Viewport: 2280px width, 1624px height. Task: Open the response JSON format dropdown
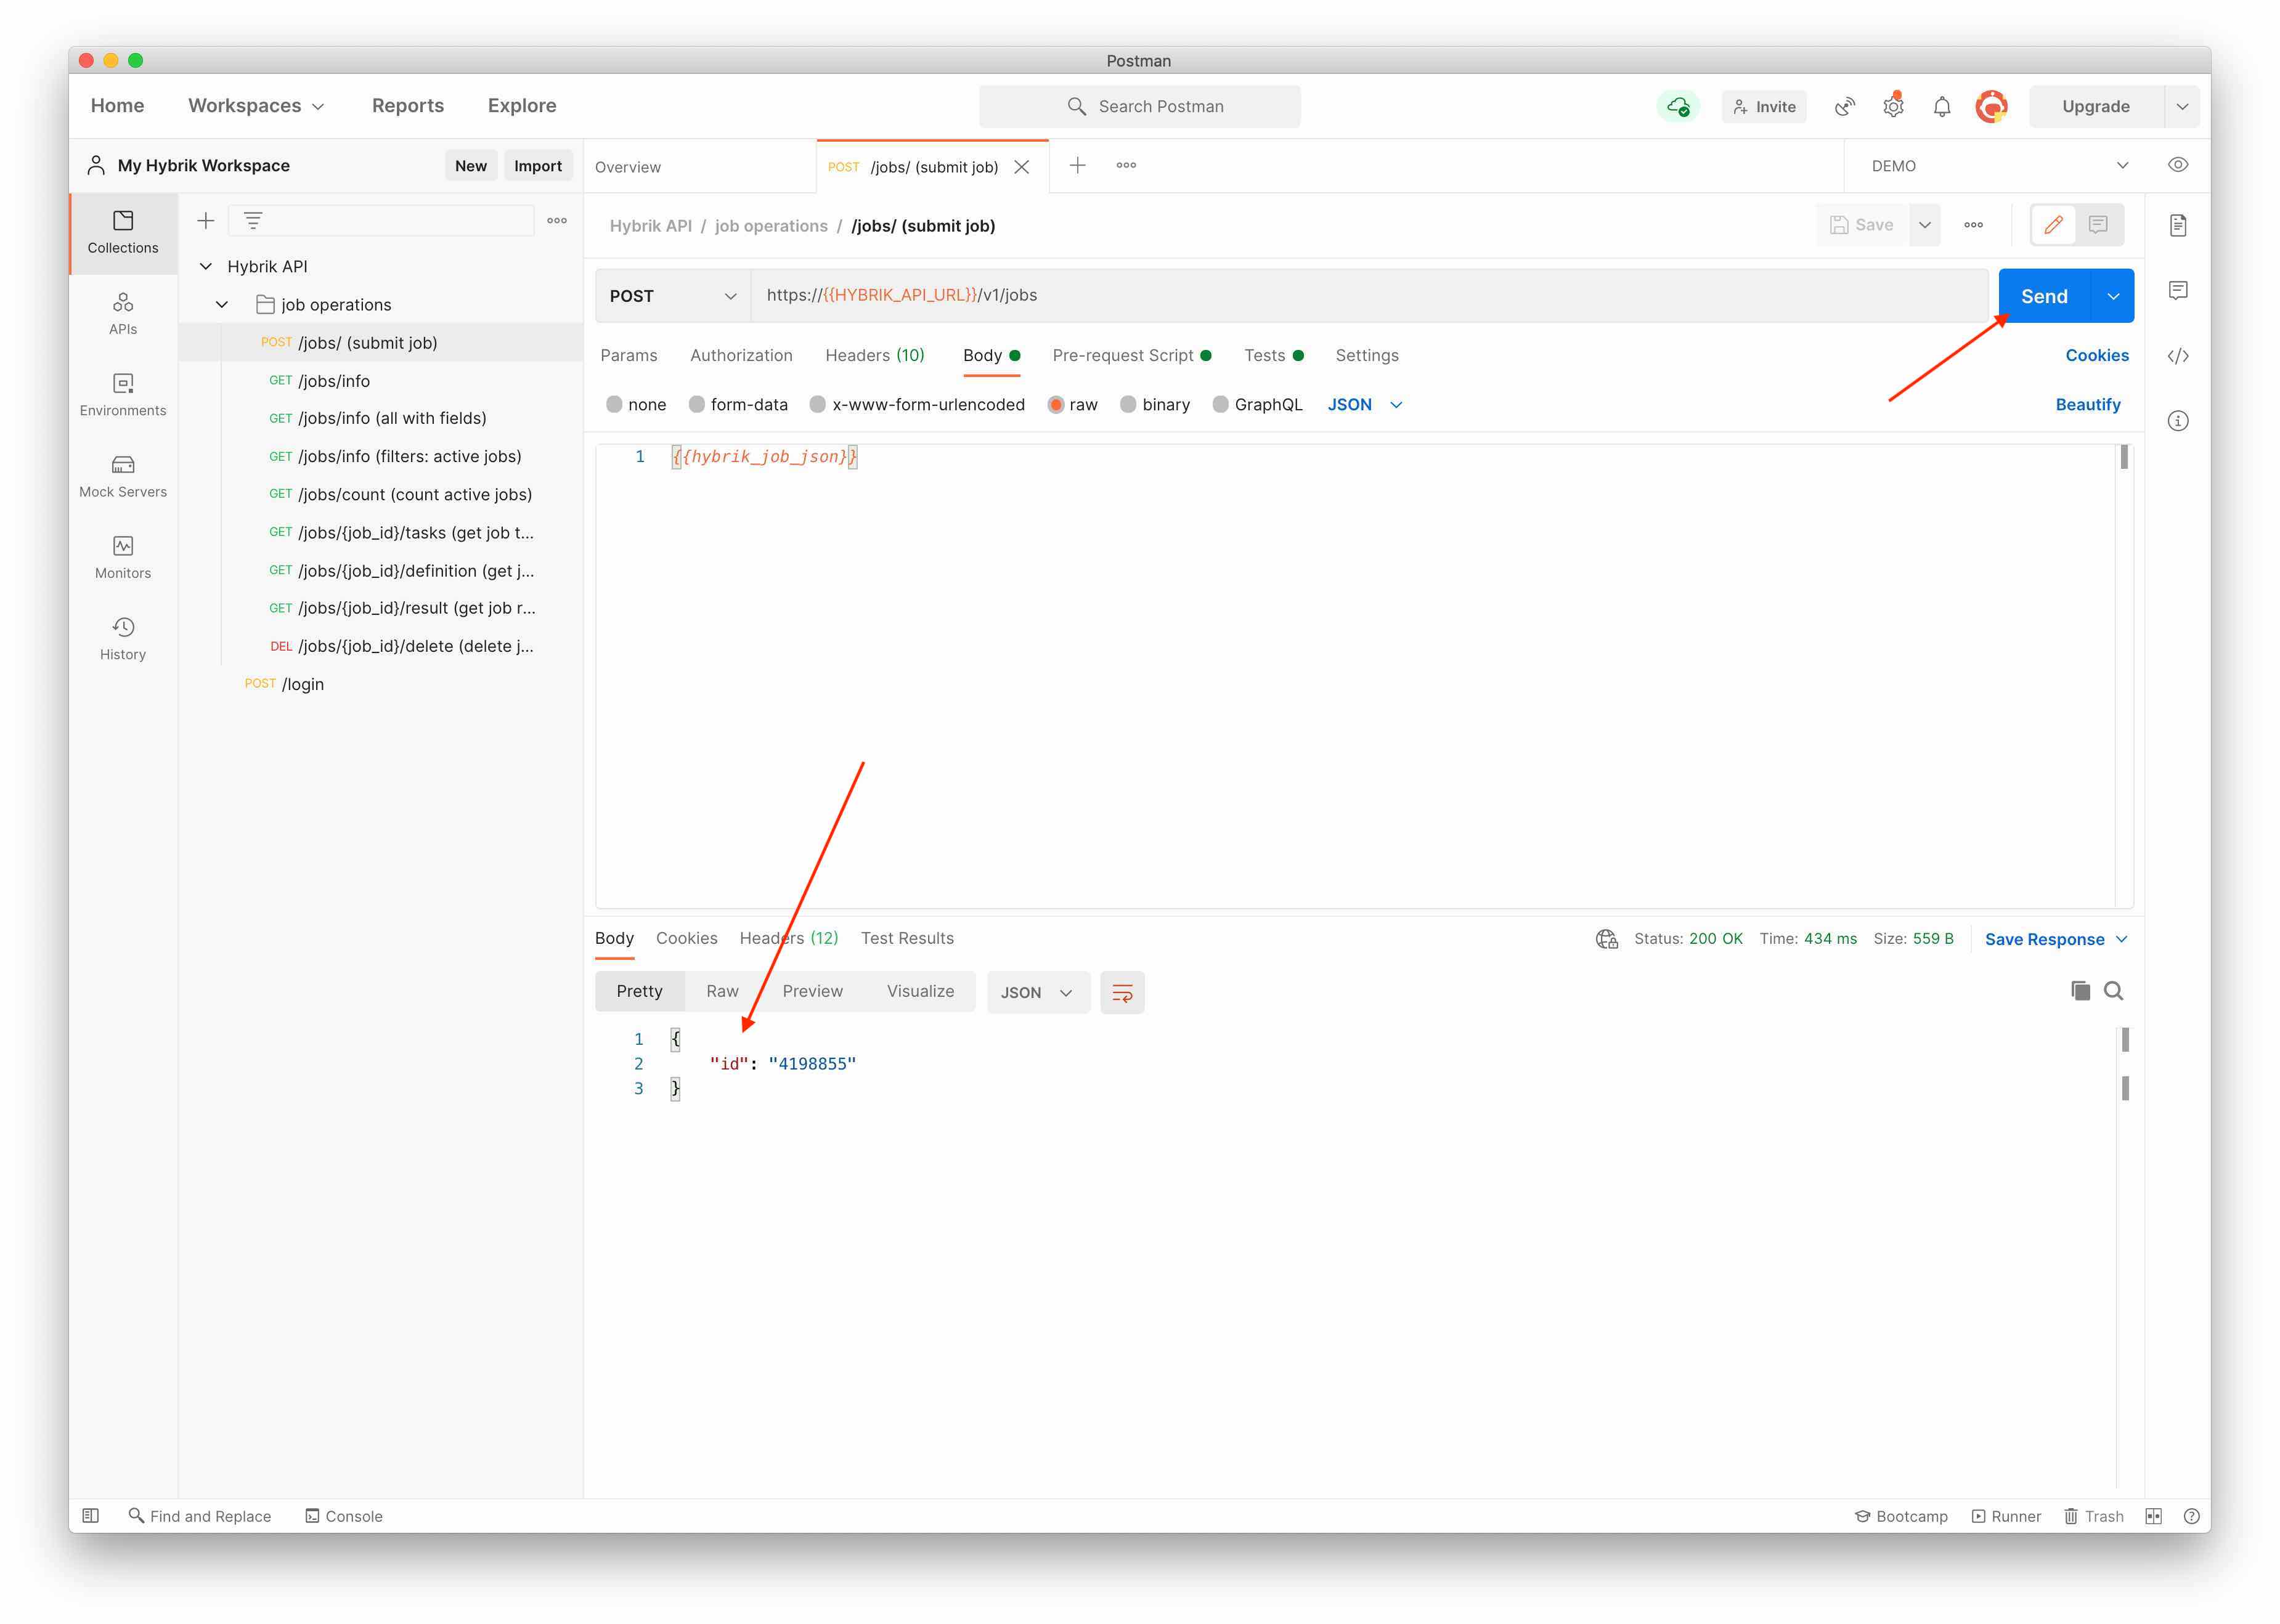(1038, 993)
